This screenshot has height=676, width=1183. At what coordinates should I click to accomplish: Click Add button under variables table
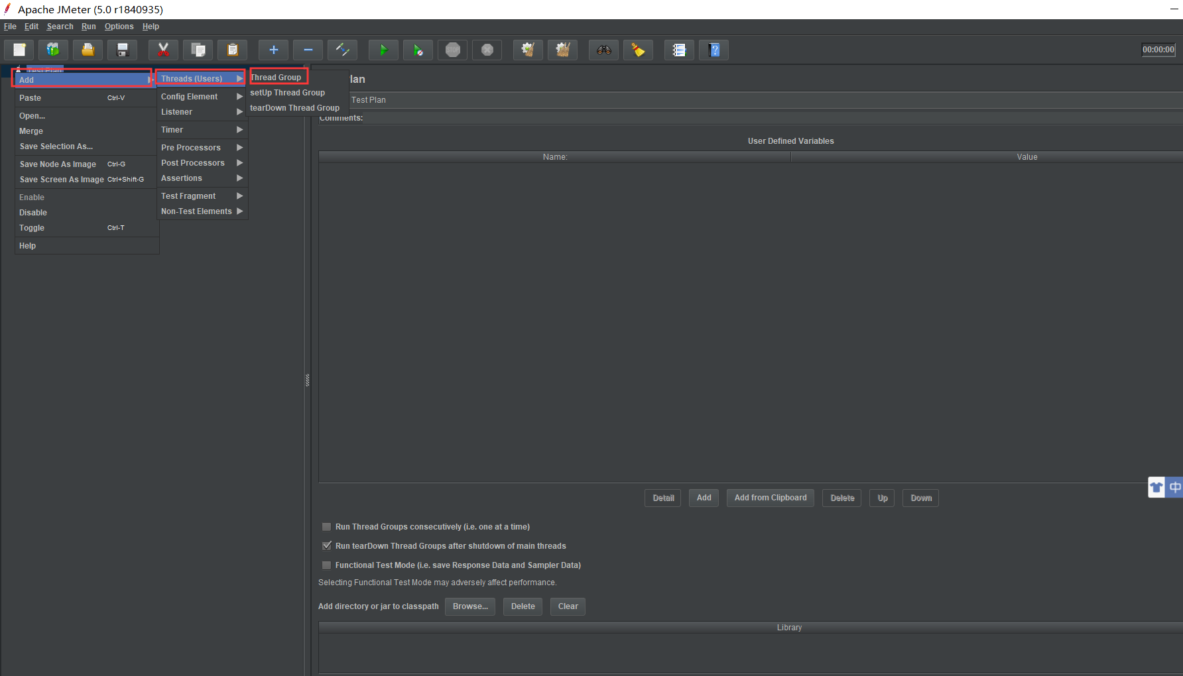[704, 498]
